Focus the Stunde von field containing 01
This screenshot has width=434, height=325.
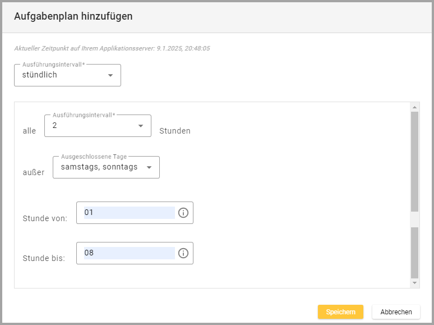click(129, 213)
